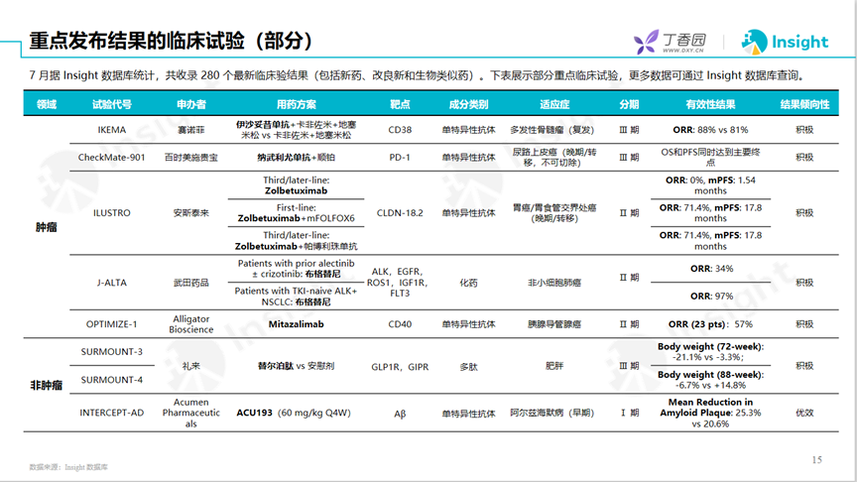Click result ORR: 97%
This screenshot has width=857, height=482.
[x=711, y=297]
